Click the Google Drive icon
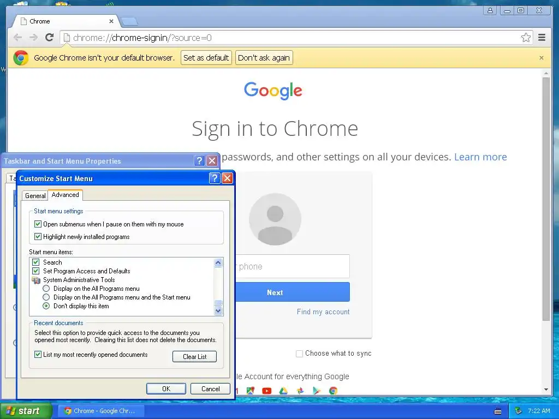The width and height of the screenshot is (559, 419). tap(283, 391)
